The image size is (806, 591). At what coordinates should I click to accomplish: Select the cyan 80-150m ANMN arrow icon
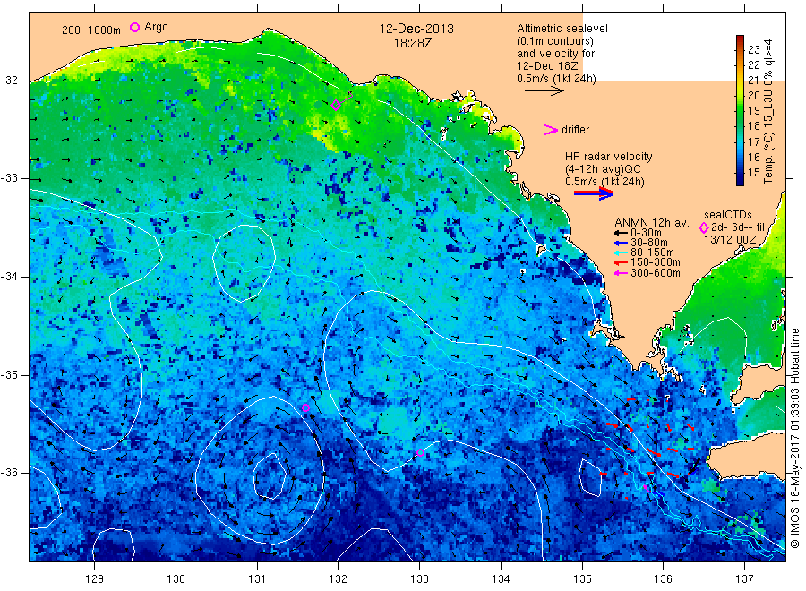[621, 253]
